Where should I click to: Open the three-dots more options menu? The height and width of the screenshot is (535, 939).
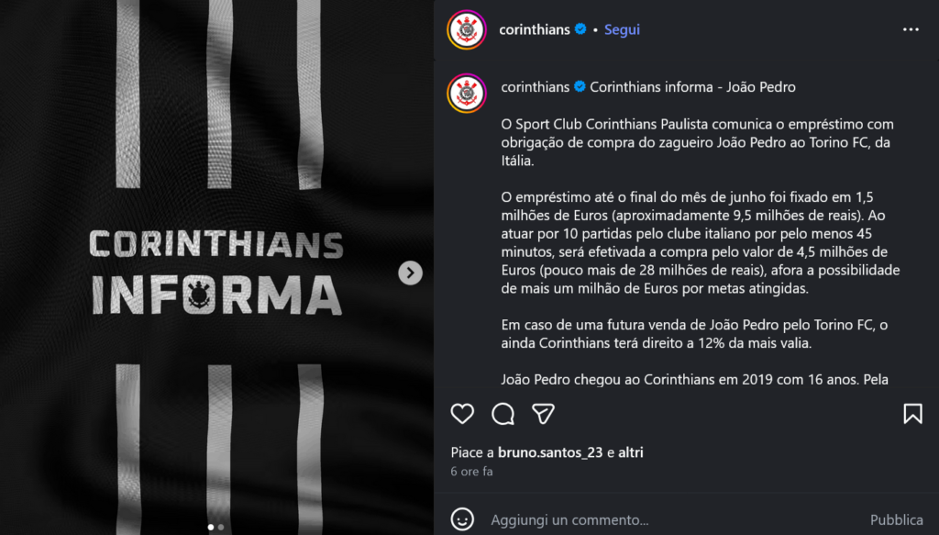(x=911, y=30)
